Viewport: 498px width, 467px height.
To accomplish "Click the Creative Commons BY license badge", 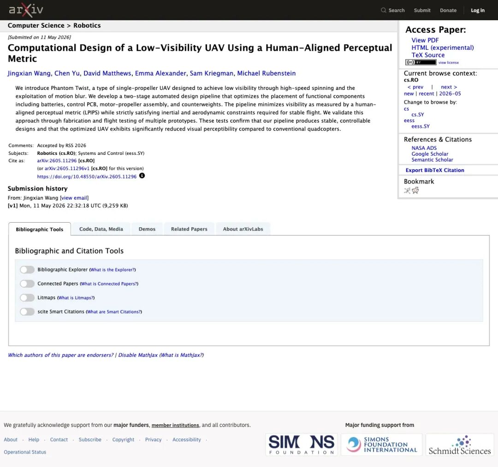I will click(421, 62).
